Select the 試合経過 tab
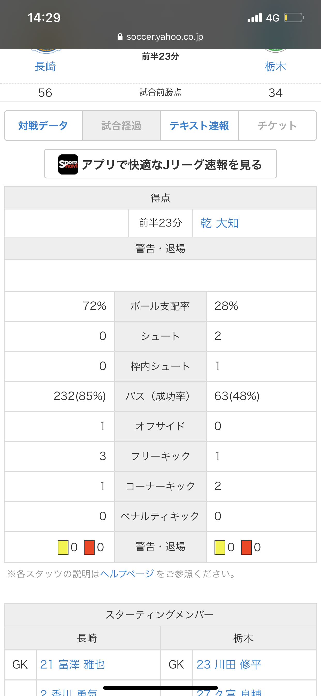The width and height of the screenshot is (321, 696). coord(121,126)
